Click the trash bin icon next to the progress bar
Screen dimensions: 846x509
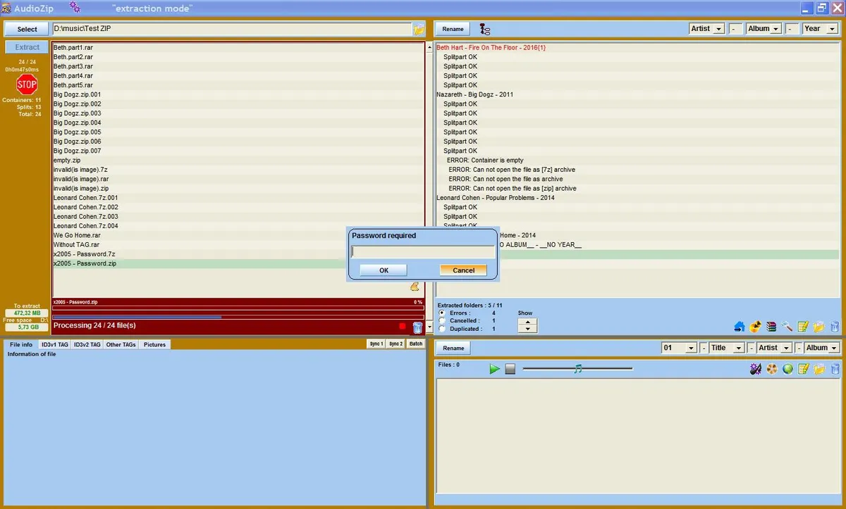(417, 327)
